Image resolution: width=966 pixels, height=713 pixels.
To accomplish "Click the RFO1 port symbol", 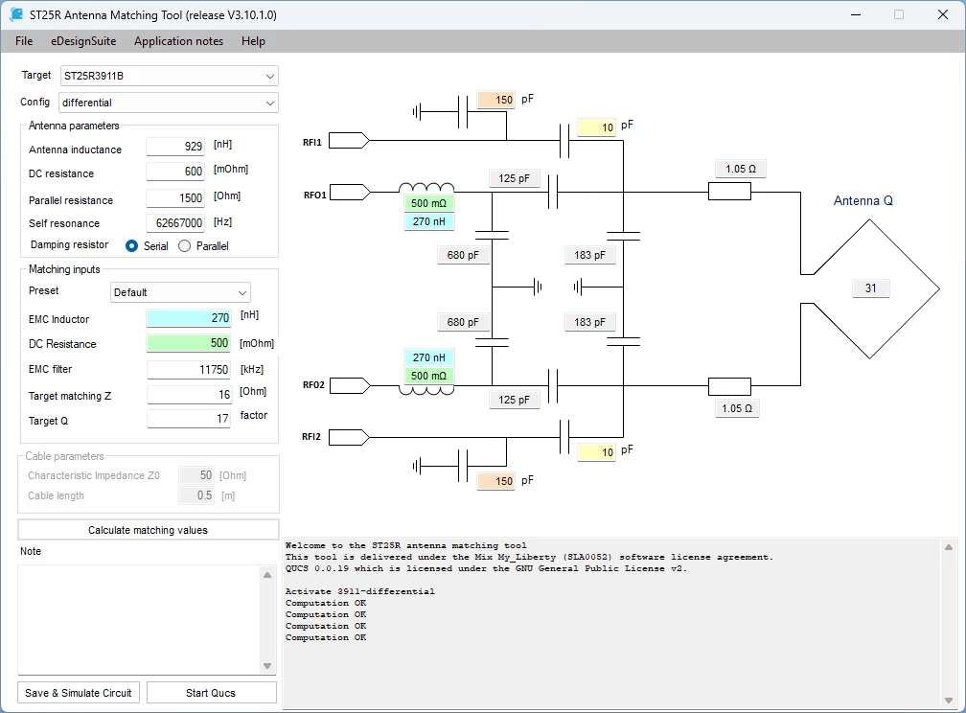I will [x=349, y=193].
